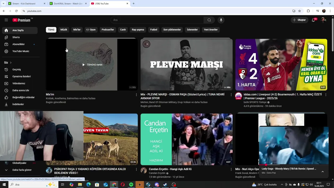Open Daha sonra izle list
This screenshot has height=188, width=334.
pyautogui.click(x=20, y=90)
